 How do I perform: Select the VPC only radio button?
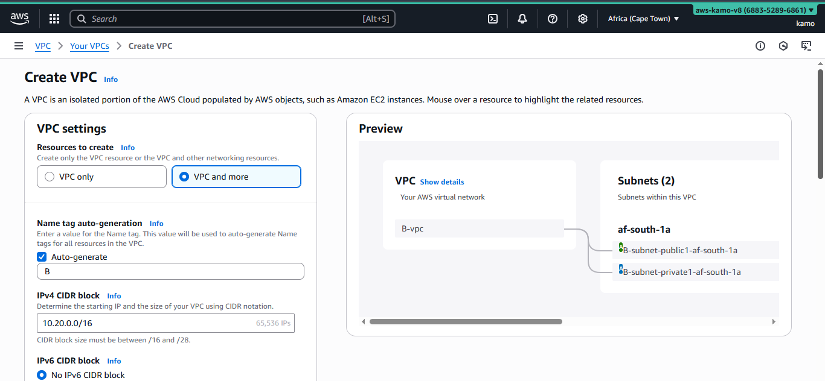[x=50, y=177]
